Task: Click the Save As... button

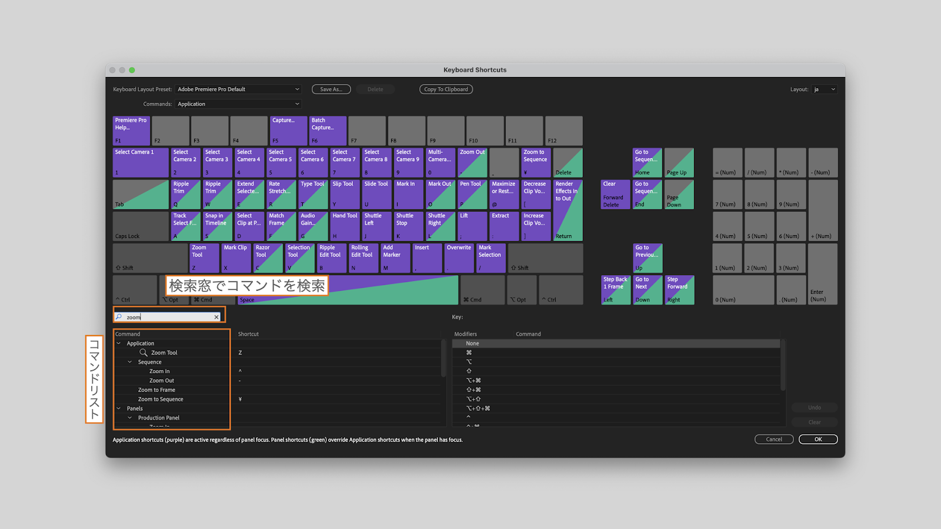Action: 331,89
